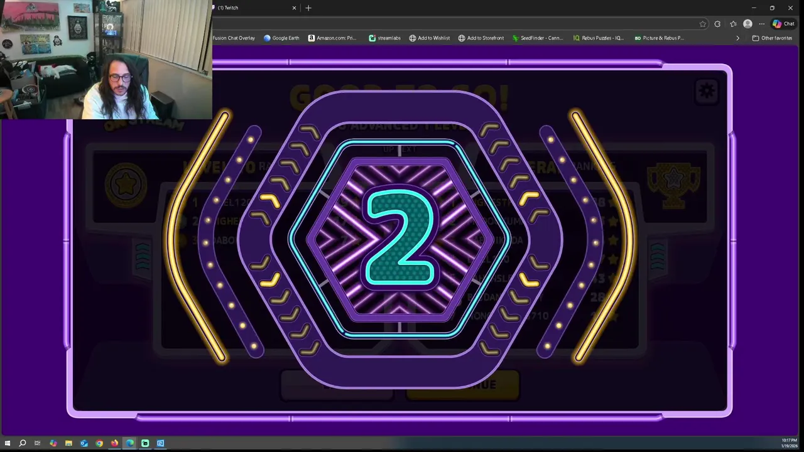The width and height of the screenshot is (804, 452).
Task: Open Other favorites folder
Action: 772,38
